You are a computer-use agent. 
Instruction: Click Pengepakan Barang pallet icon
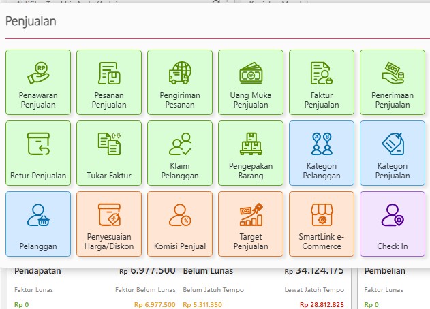click(x=251, y=144)
